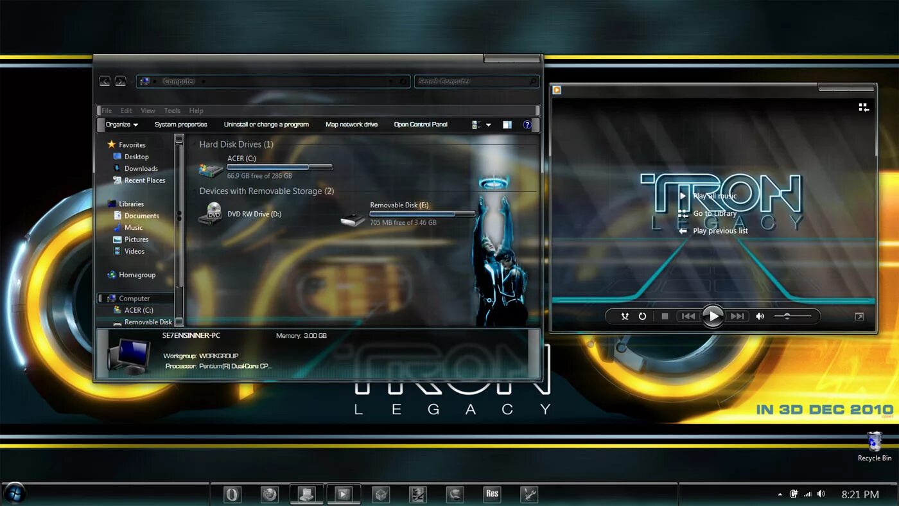
Task: Open Recent Places in the navigation pane
Action: coord(139,180)
